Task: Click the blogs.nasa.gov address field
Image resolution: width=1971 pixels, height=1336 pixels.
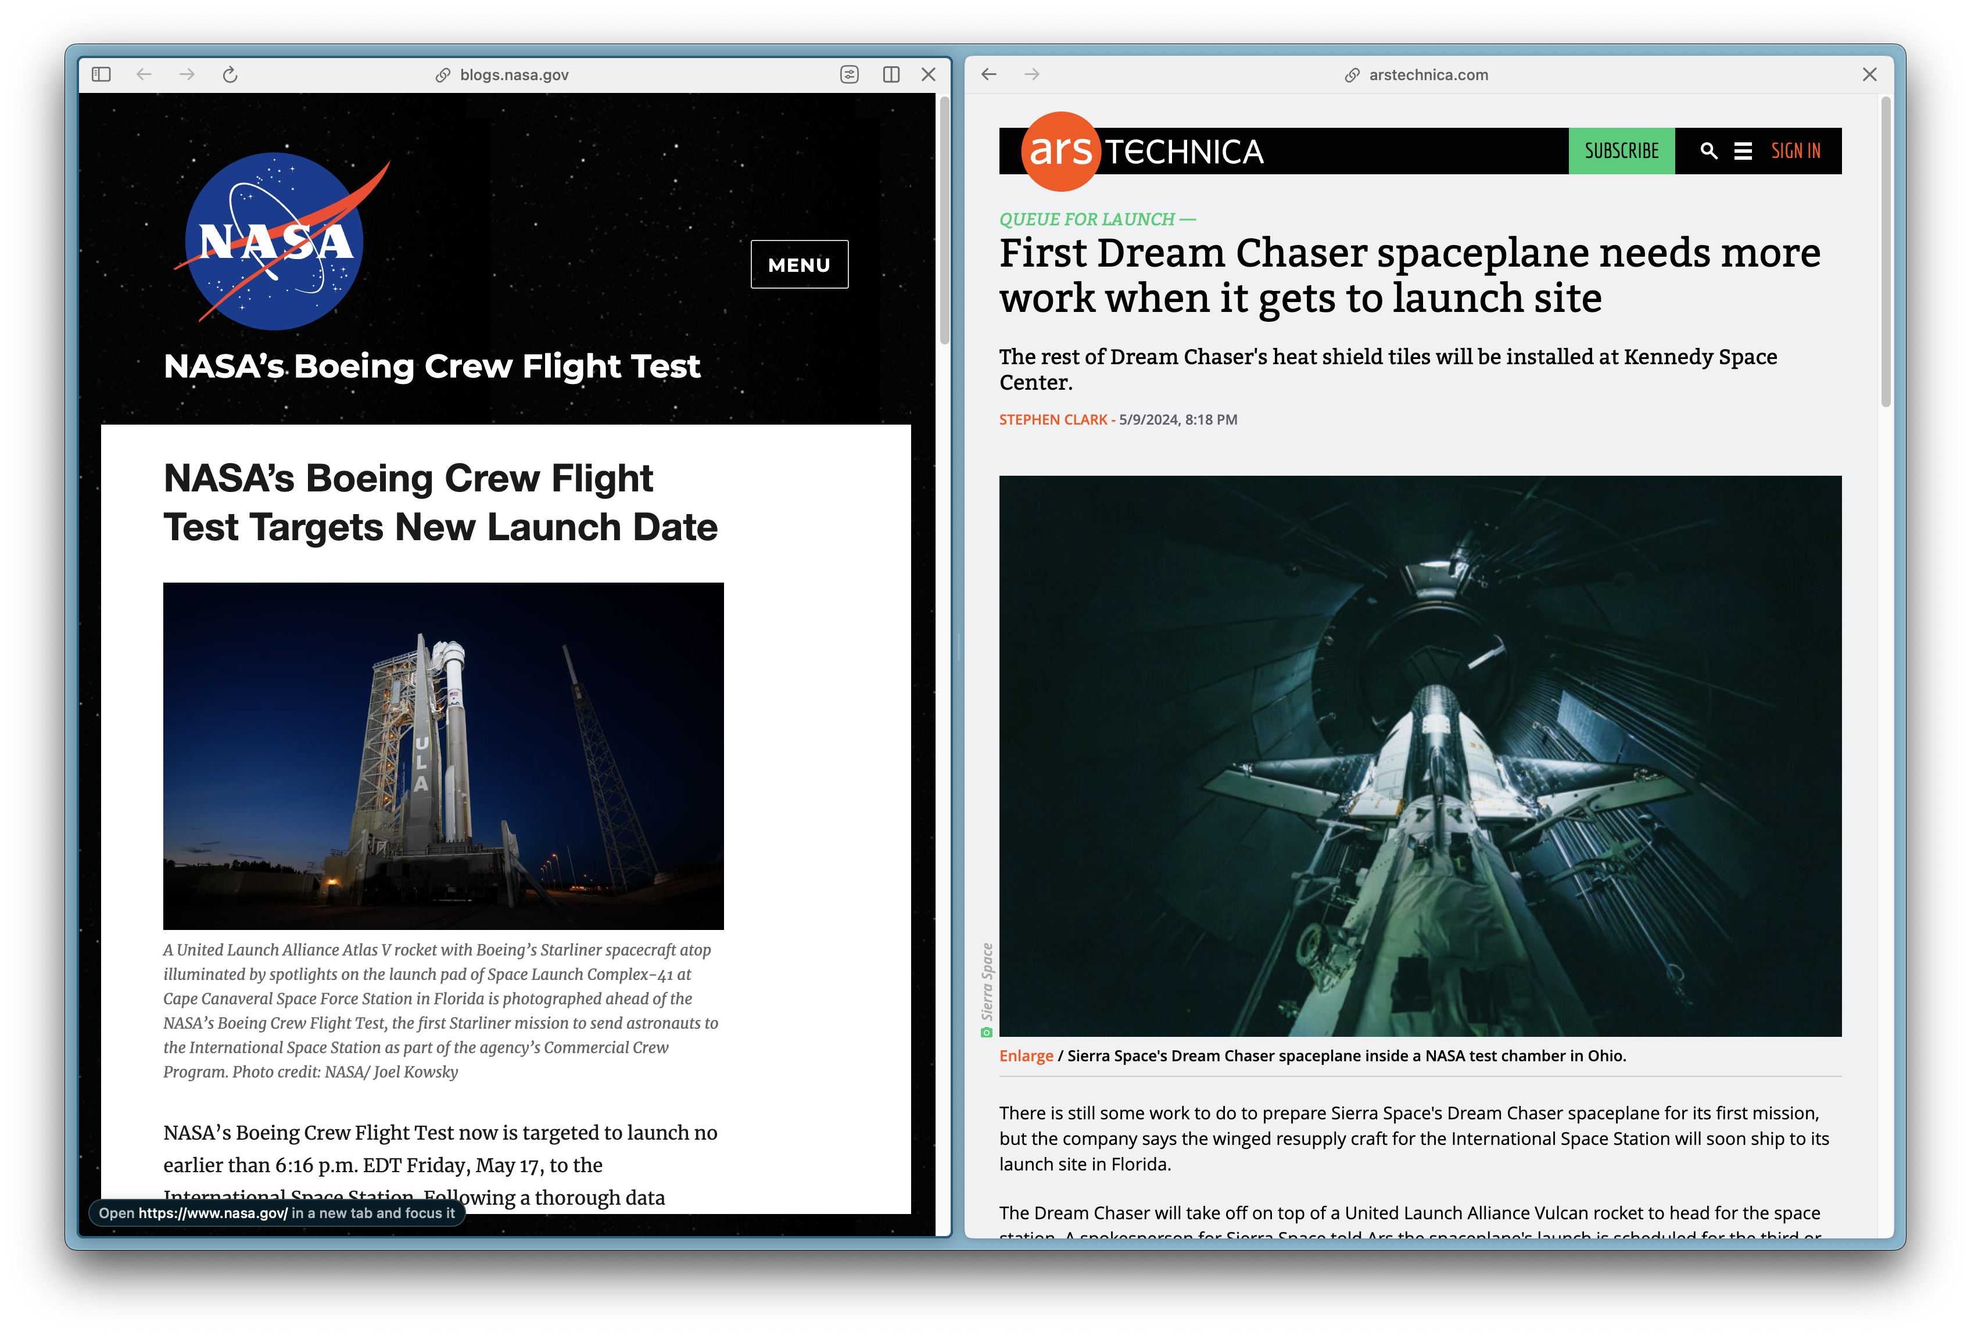Action: click(514, 74)
